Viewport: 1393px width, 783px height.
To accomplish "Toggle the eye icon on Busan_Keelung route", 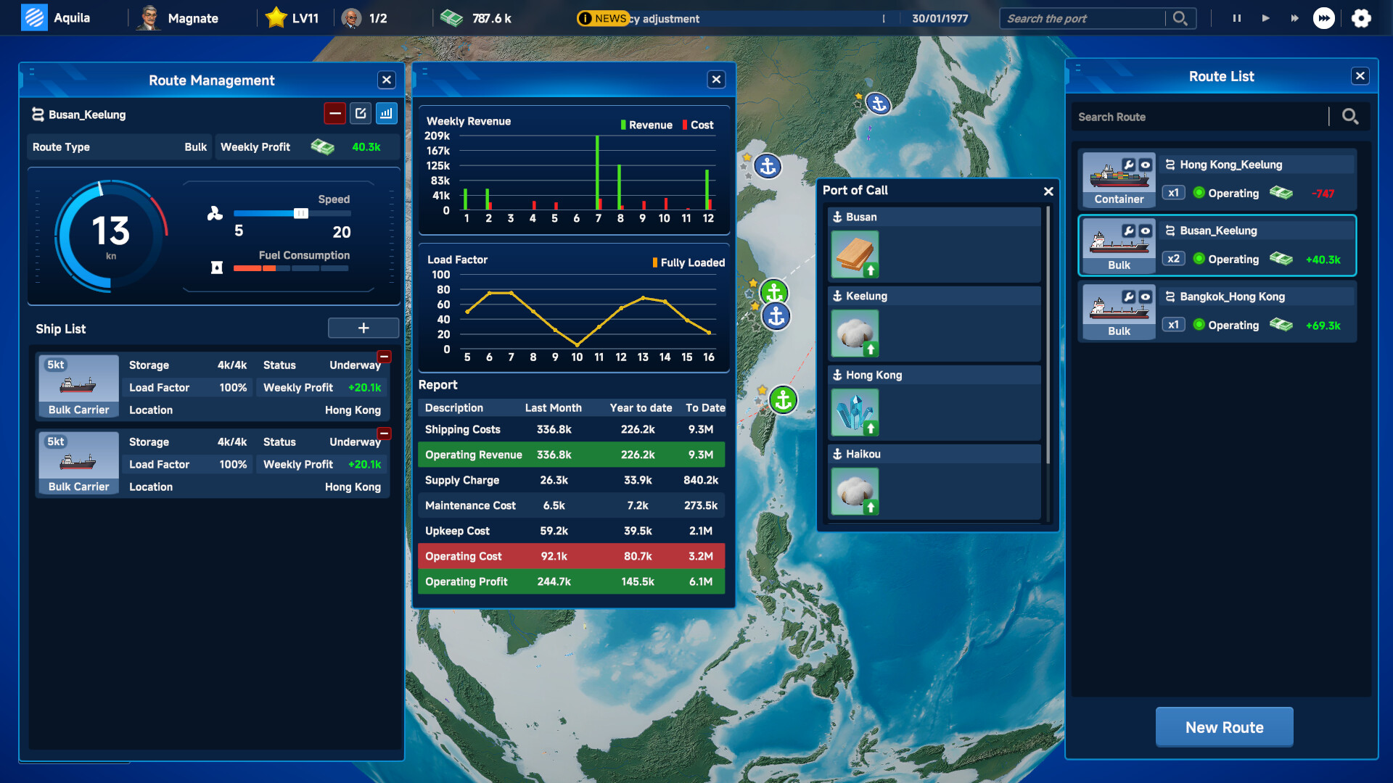I will coord(1145,231).
